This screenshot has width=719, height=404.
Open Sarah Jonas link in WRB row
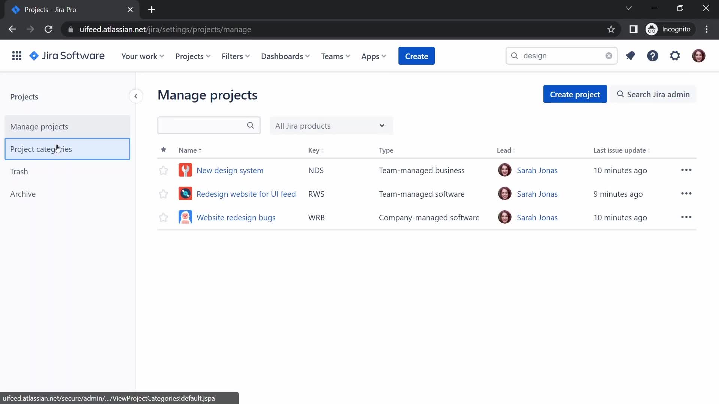537,217
